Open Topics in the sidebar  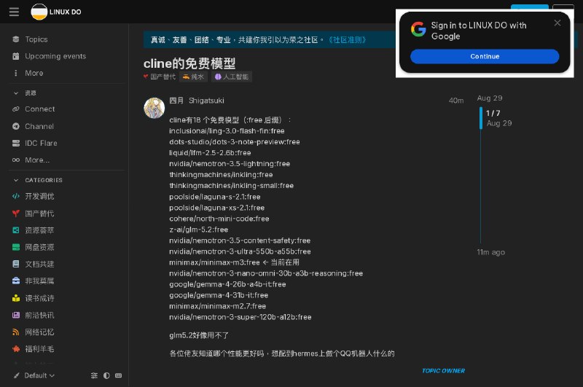[x=36, y=39]
